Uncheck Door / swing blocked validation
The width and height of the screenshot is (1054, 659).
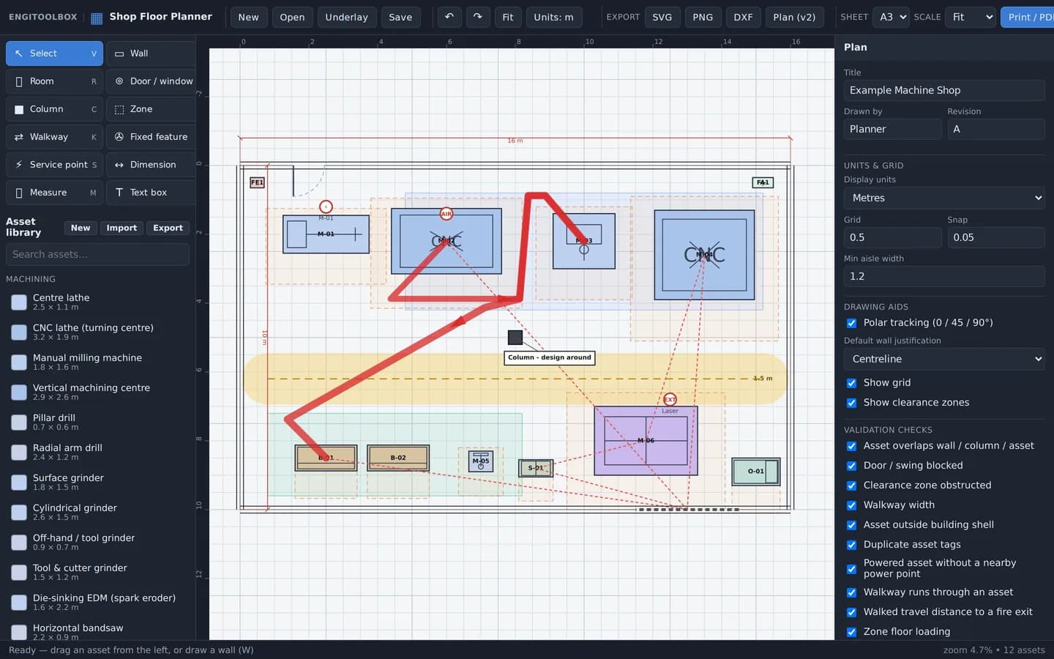tap(851, 466)
